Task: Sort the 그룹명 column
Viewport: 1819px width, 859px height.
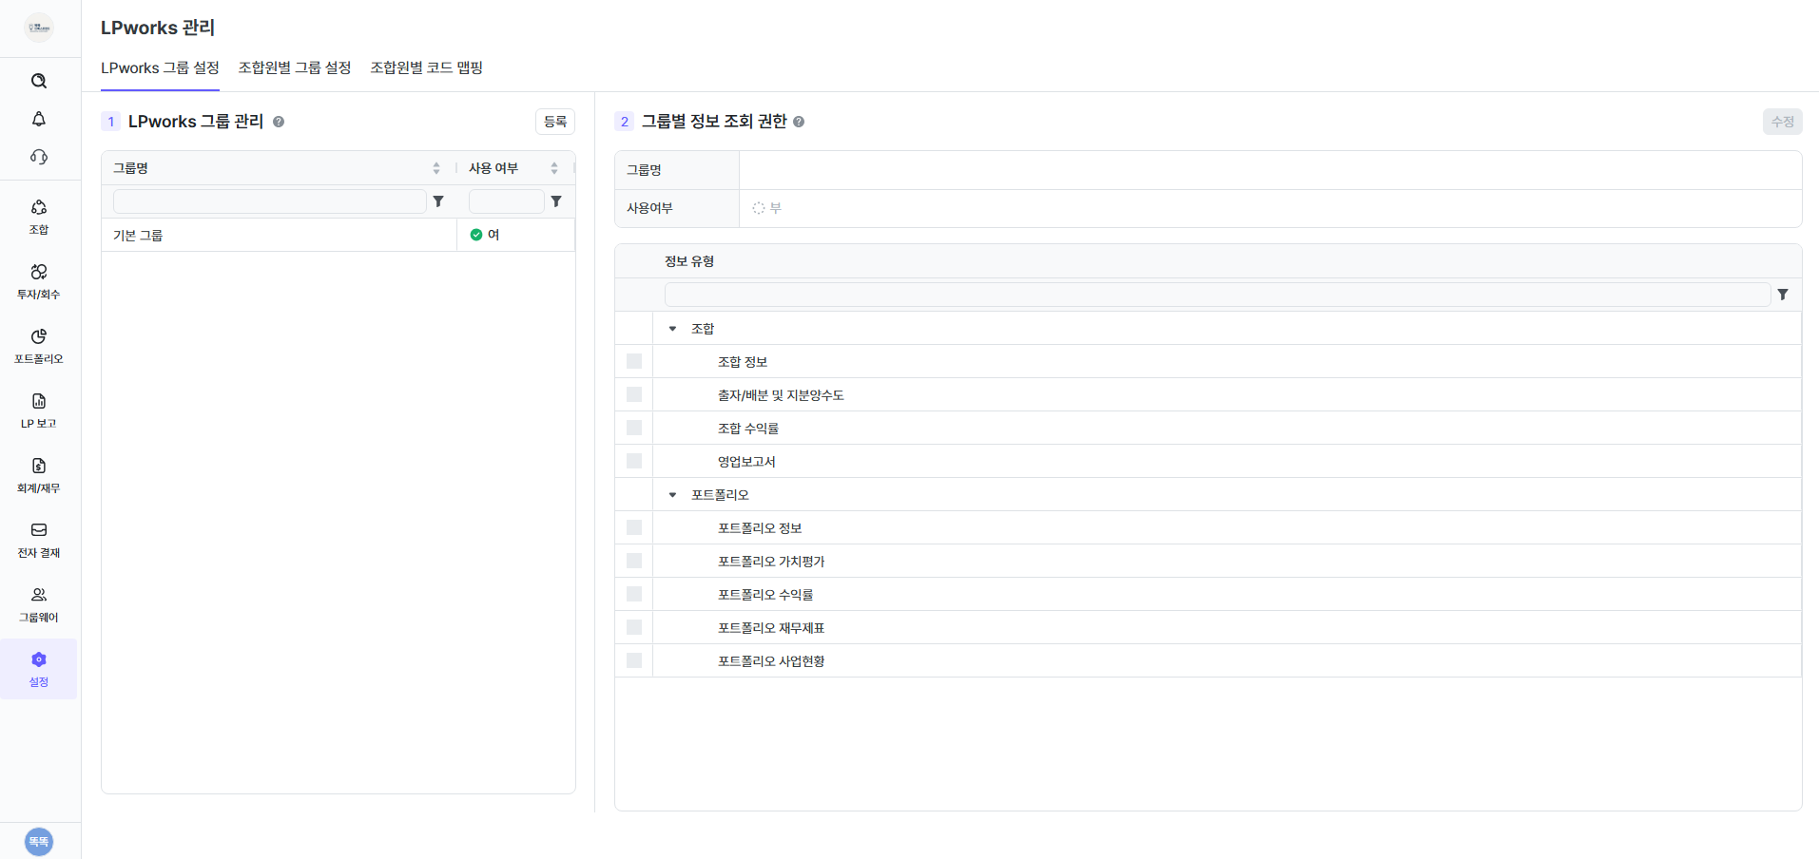Action: pos(436,168)
